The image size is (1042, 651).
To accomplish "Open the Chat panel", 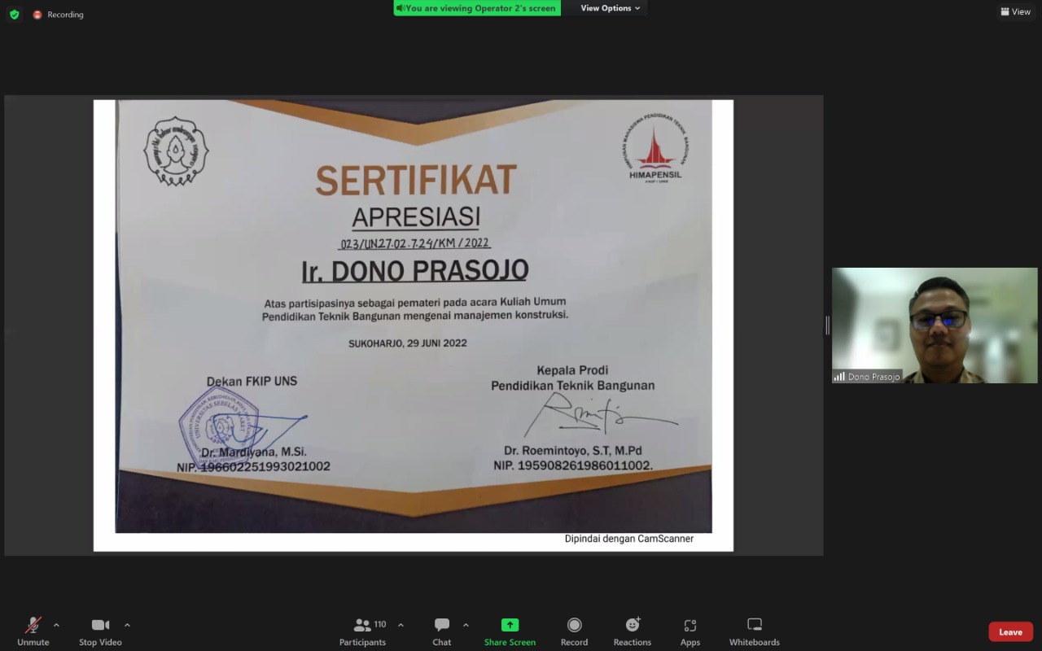I will pyautogui.click(x=442, y=631).
